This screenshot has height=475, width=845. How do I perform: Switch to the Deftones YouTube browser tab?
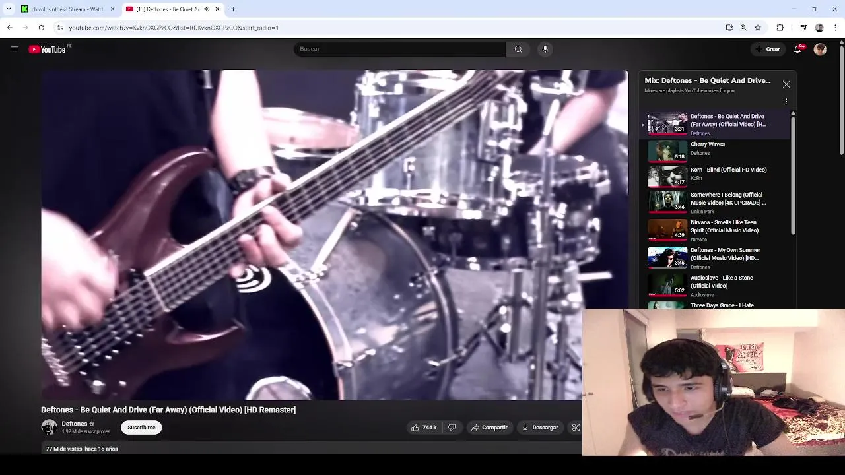point(165,9)
